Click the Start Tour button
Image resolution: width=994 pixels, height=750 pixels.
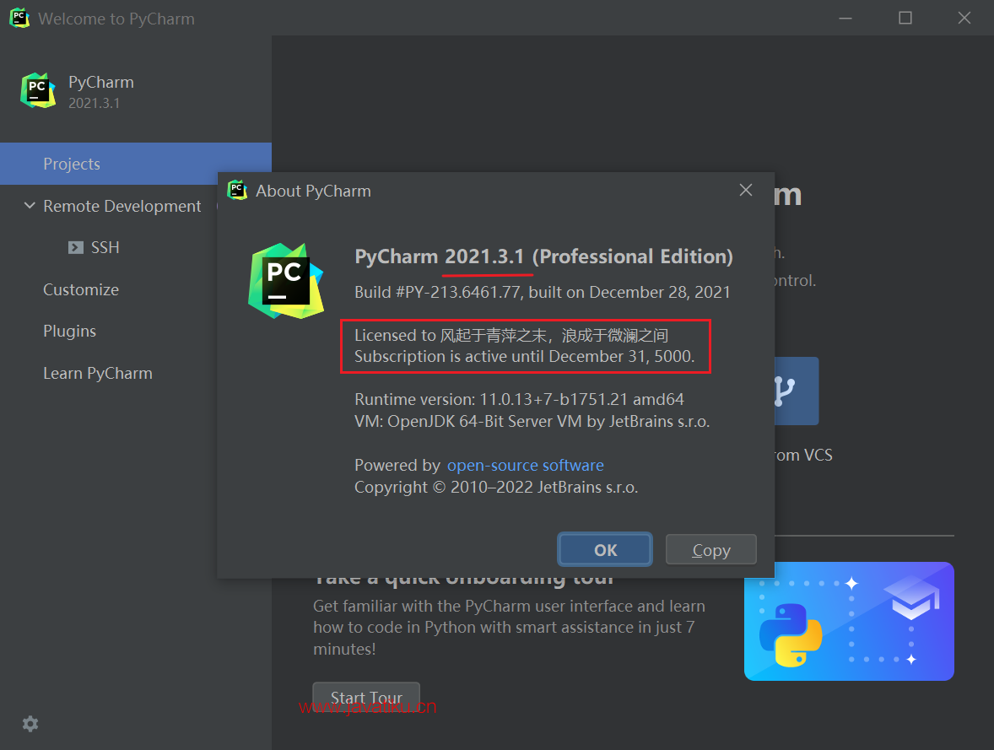pyautogui.click(x=366, y=698)
